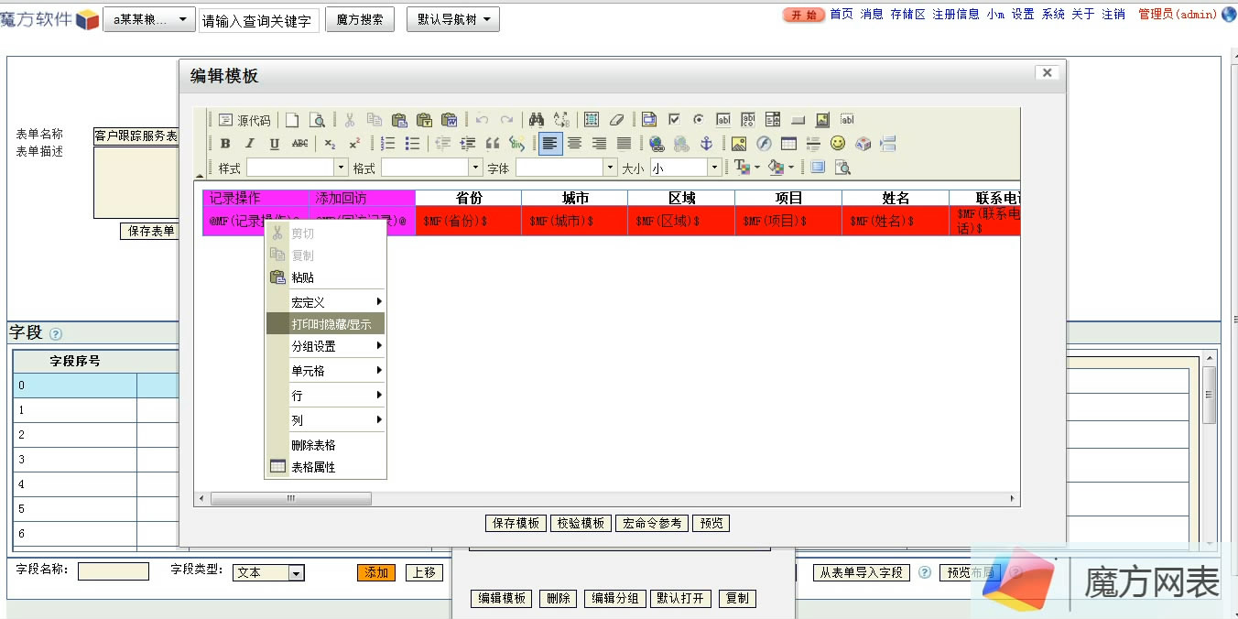Toggle bold formatting
This screenshot has width=1238, height=619.
[225, 144]
